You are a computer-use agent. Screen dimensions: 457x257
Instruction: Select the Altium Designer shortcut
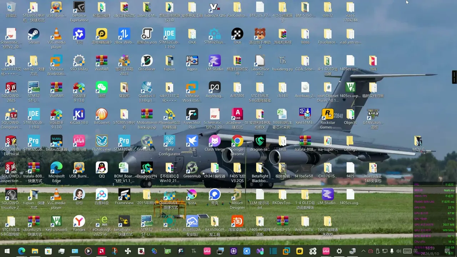(237, 200)
